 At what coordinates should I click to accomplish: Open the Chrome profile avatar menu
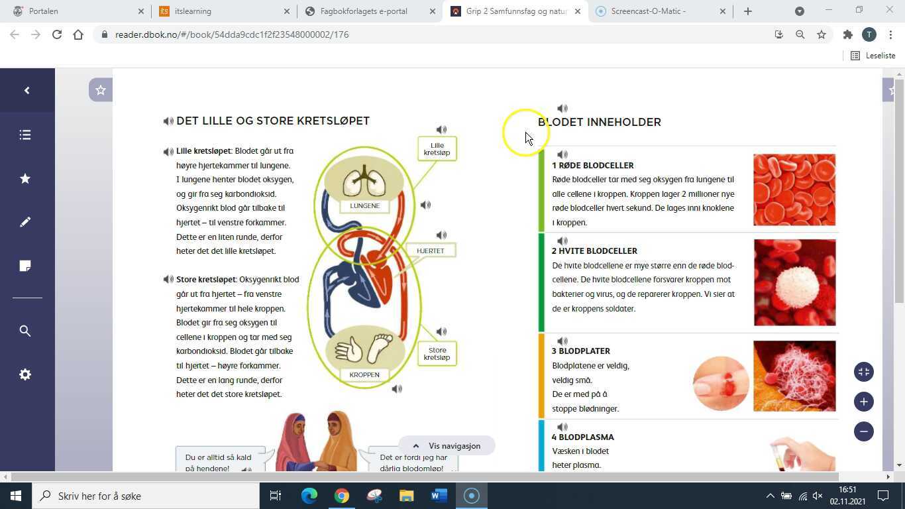point(869,34)
